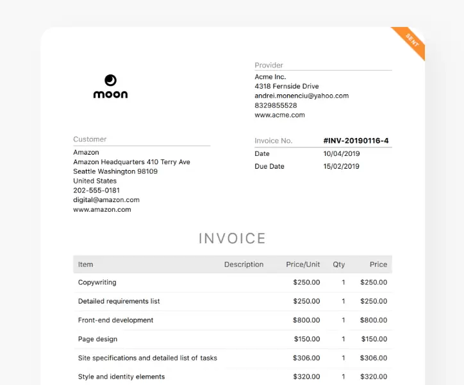The width and height of the screenshot is (464, 385).
Task: Click the 'Price' column header
Action: [x=378, y=264]
